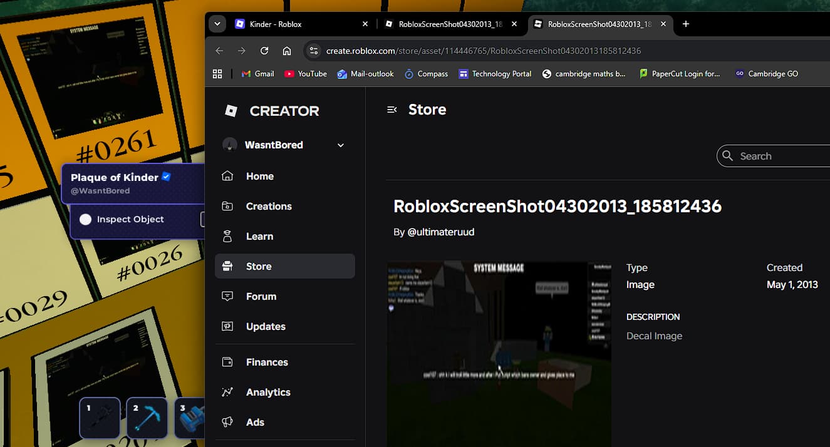Open a new browser tab
The height and width of the screenshot is (447, 830).
[686, 24]
